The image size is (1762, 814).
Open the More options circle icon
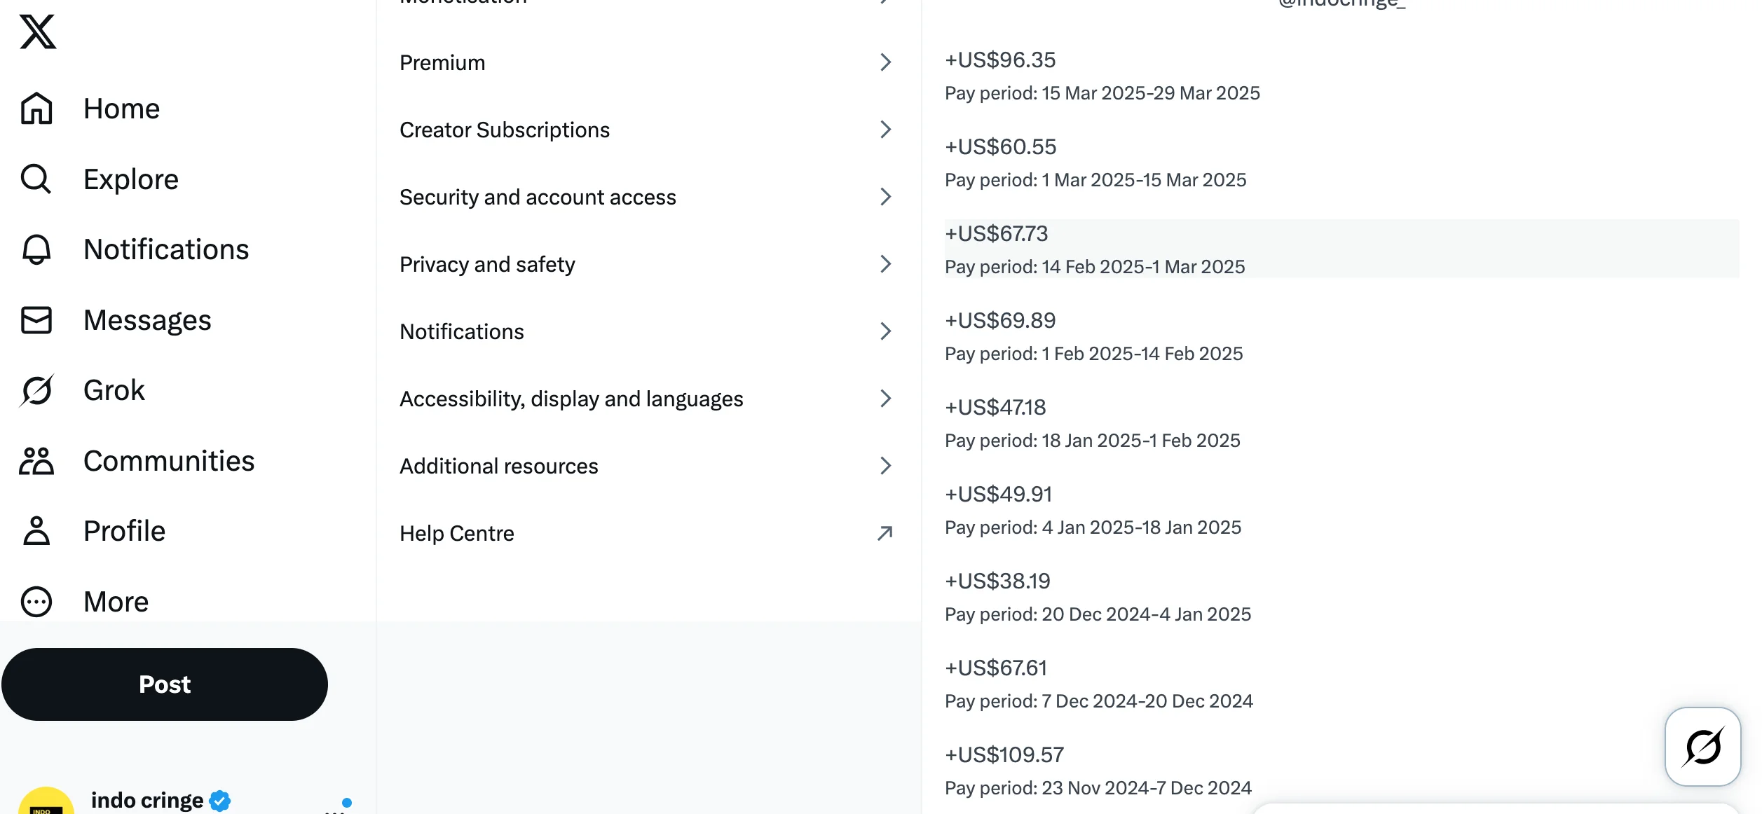(x=36, y=602)
